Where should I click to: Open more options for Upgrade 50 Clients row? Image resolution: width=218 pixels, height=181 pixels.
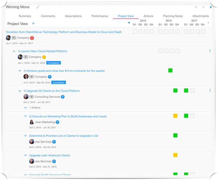tap(210, 90)
